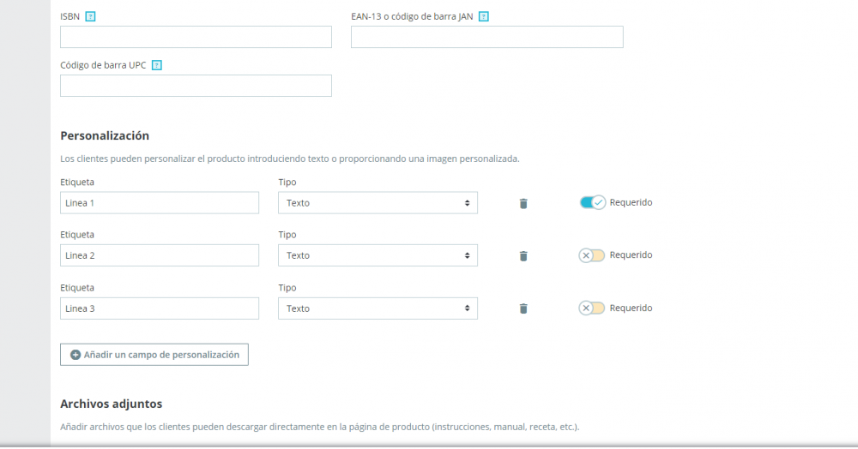Focus the EAN-13 o código JAN field
Image resolution: width=858 pixels, height=449 pixels.
(486, 37)
